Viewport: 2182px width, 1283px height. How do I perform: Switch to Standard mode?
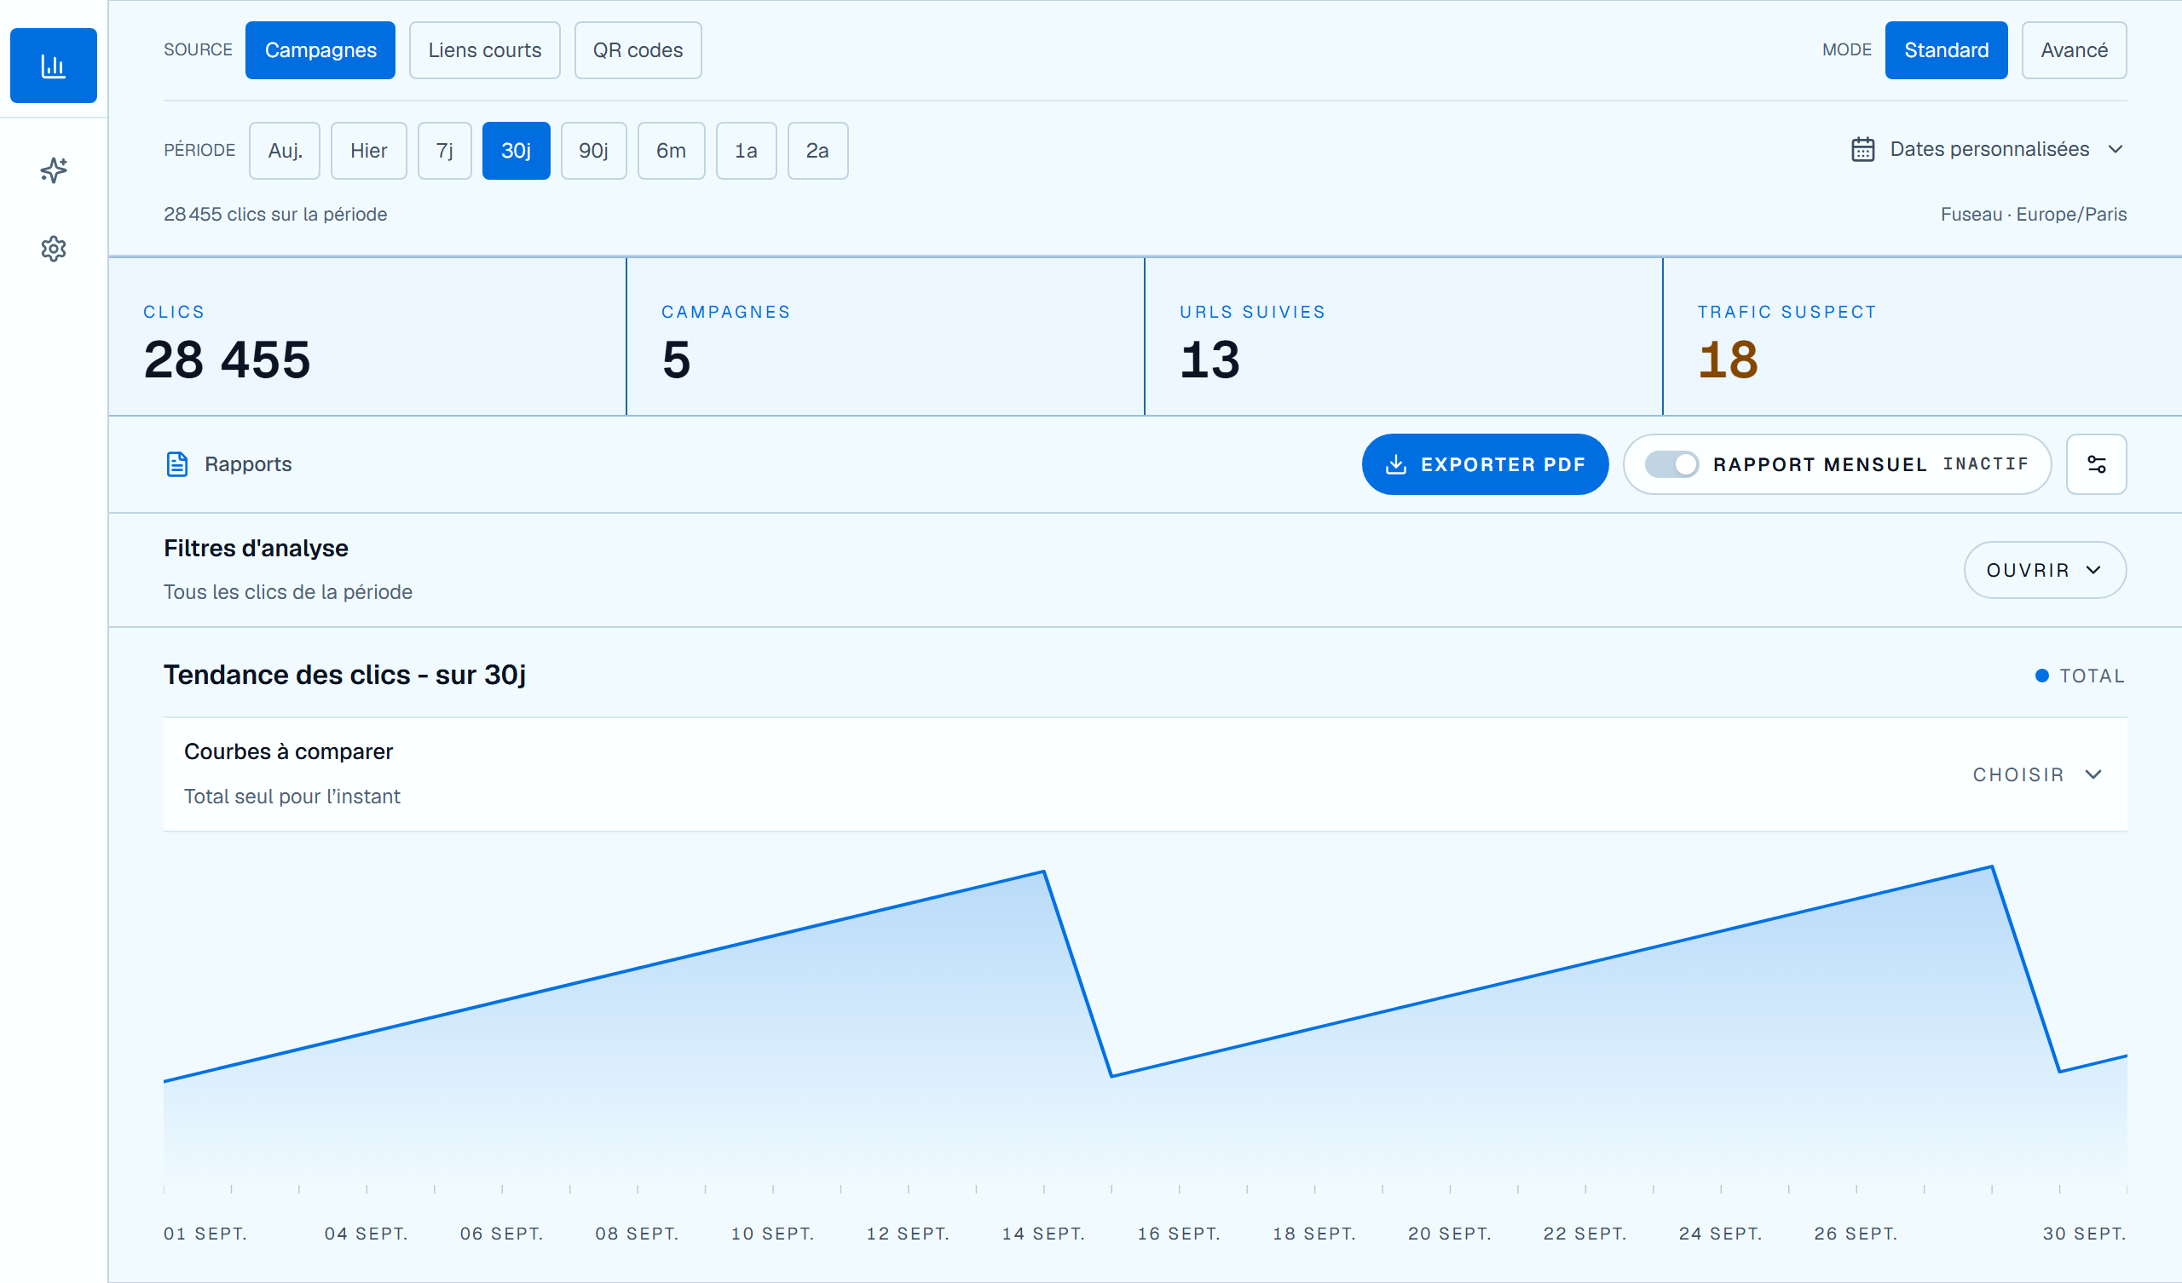(x=1947, y=50)
